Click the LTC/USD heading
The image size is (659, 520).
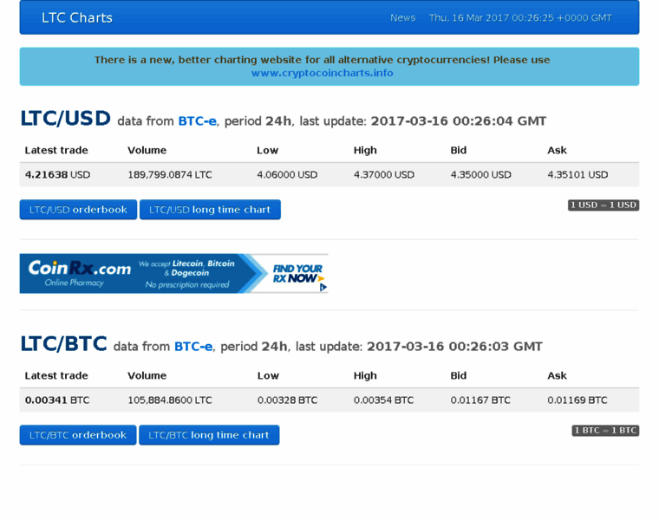66,119
